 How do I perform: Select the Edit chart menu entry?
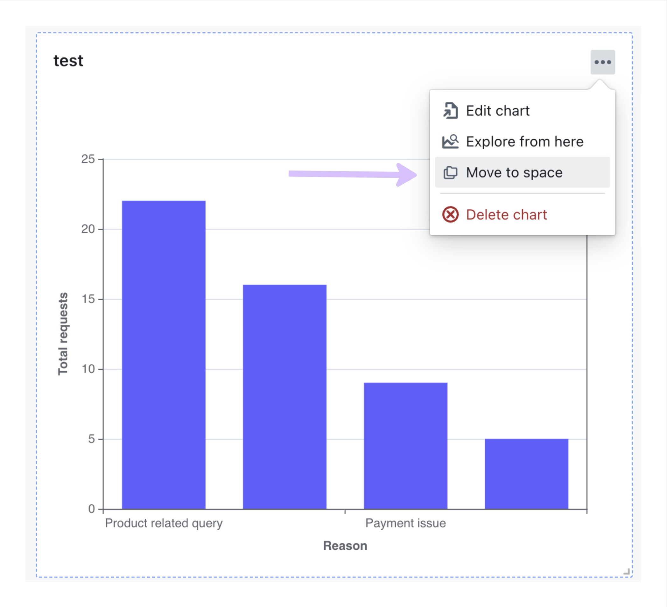[523, 110]
